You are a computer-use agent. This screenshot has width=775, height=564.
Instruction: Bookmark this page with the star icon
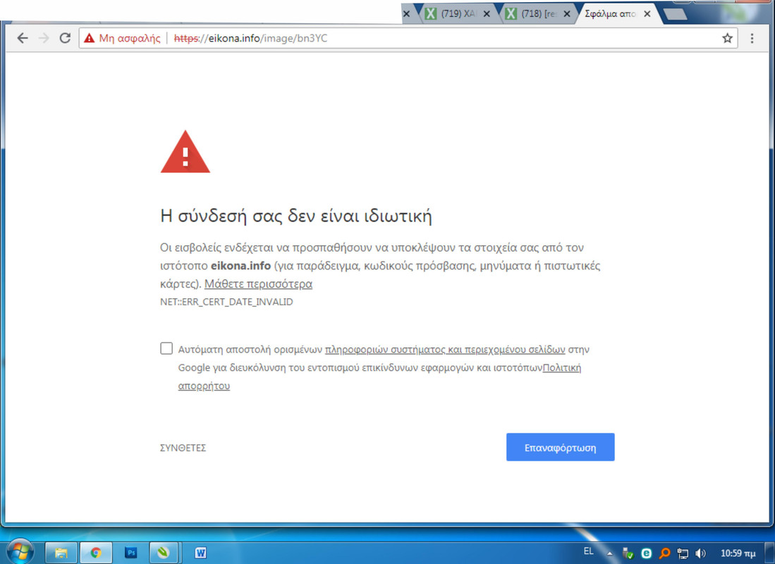point(727,38)
